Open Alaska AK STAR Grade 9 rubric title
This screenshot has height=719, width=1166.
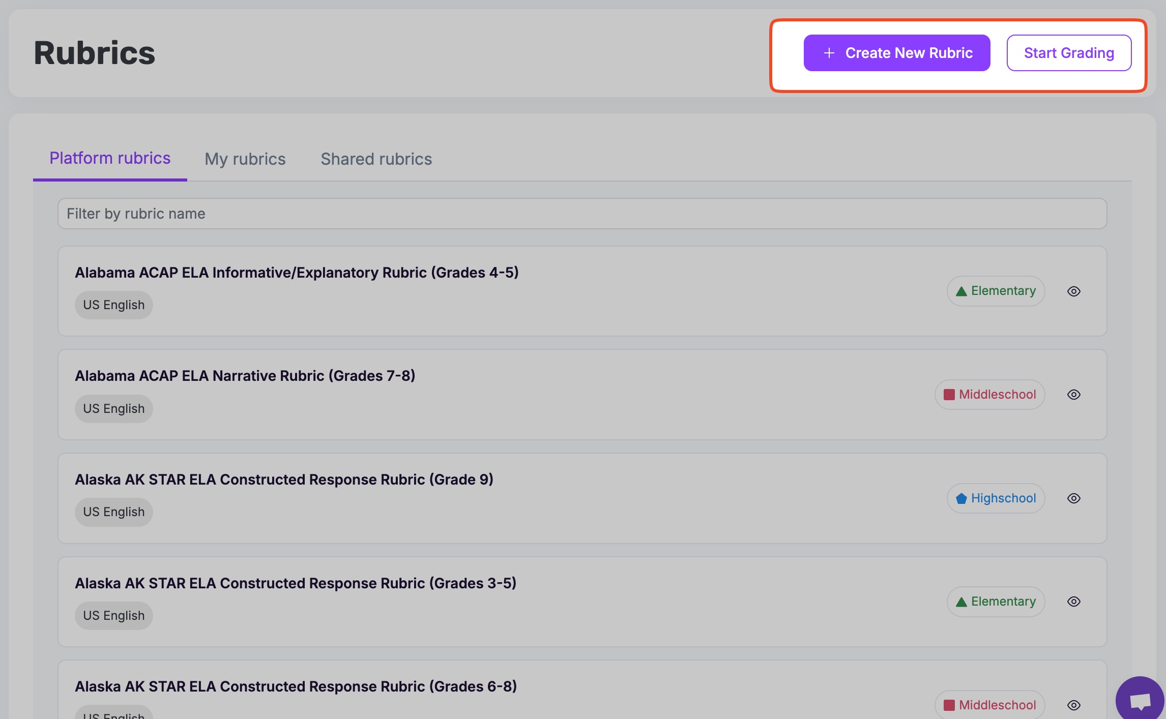point(284,480)
